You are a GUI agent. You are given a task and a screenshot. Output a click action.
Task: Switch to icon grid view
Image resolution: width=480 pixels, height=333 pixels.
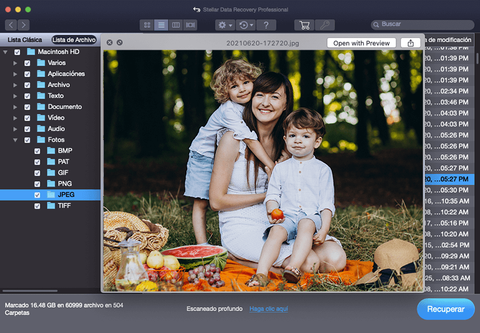(x=147, y=25)
